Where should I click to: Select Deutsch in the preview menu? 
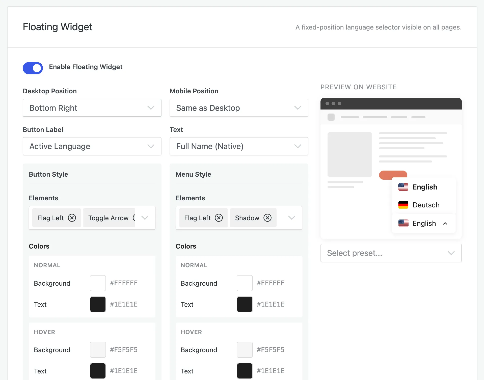[x=424, y=205]
